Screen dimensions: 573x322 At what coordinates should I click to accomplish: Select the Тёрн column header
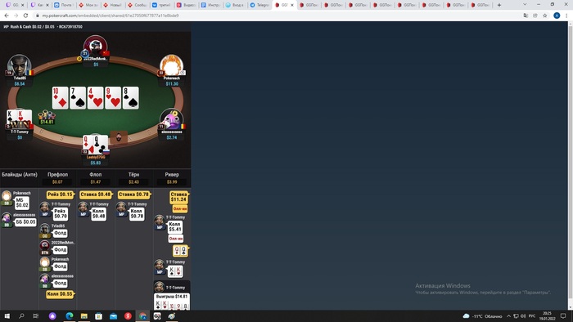coord(133,175)
